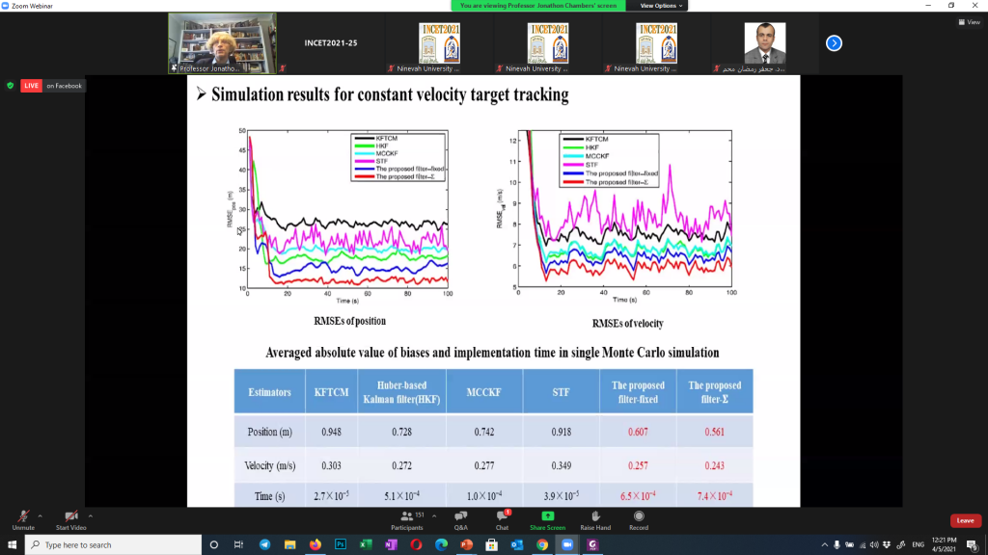Image resolution: width=988 pixels, height=555 pixels.
Task: Unmute the microphone in Zoom
Action: tap(22, 518)
